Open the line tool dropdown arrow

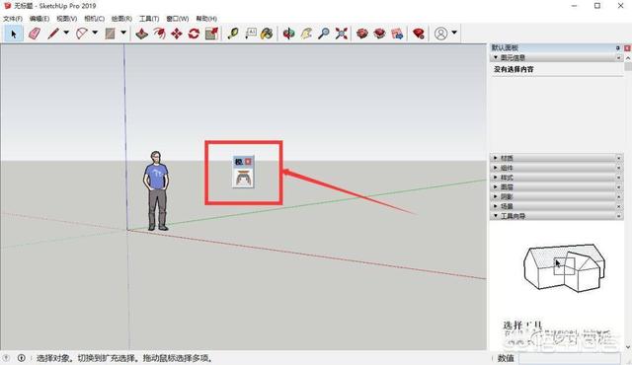tap(66, 33)
